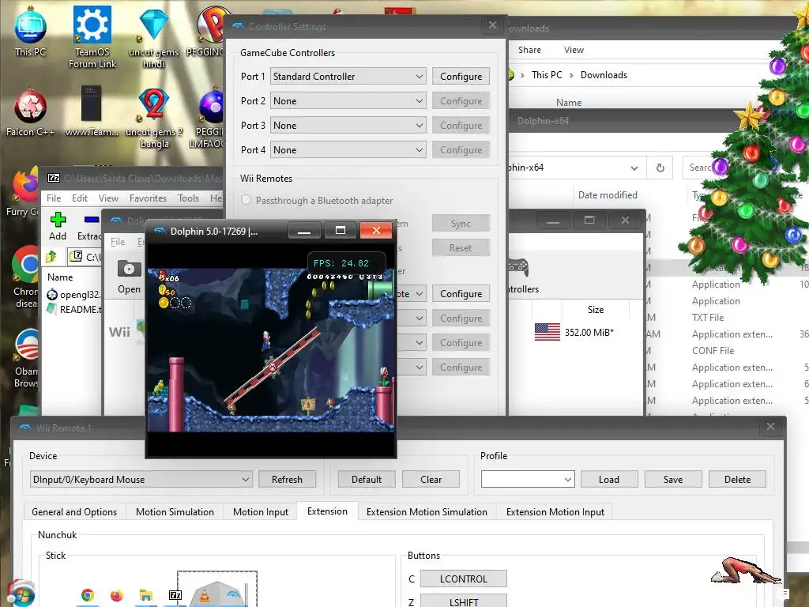Click the VLC cone taskbar icon
Screen dimensions: 809x607
205,596
